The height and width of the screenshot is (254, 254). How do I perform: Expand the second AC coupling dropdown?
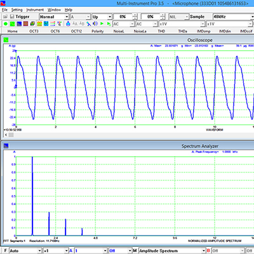[x=155, y=24]
